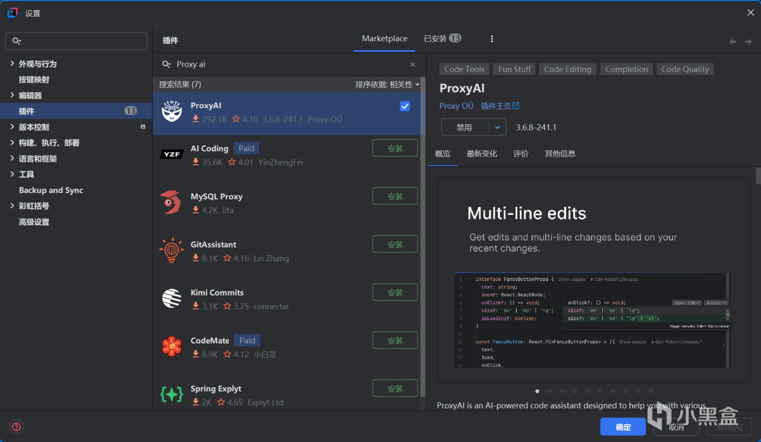Open the 插件主页 homepage link
Viewport: 761px width, 442px height.
[496, 106]
